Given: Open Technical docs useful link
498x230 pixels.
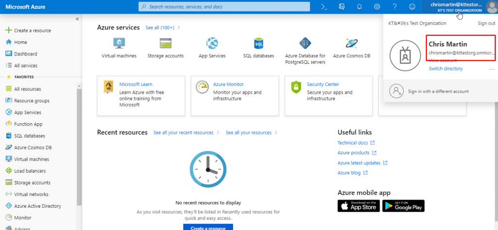Looking at the screenshot, I should [x=356, y=143].
